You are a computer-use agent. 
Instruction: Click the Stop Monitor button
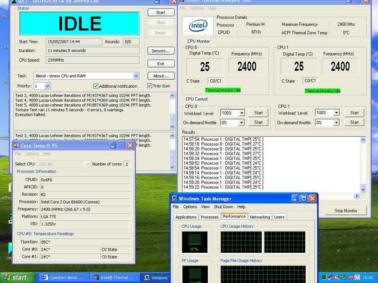pos(346,210)
